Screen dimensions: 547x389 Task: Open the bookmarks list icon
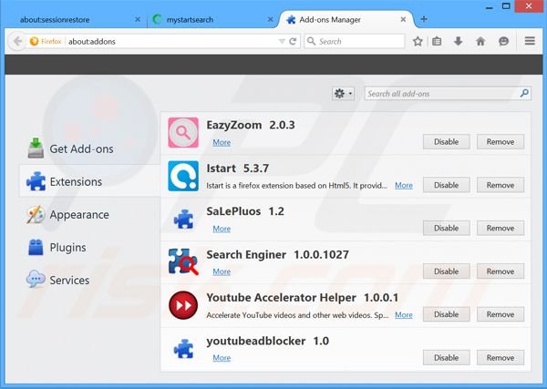[437, 42]
